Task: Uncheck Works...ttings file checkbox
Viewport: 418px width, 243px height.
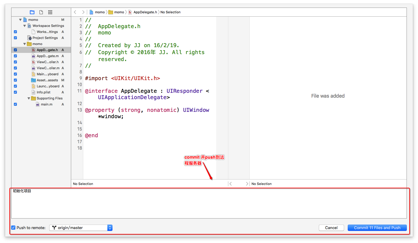Action: coord(15,32)
